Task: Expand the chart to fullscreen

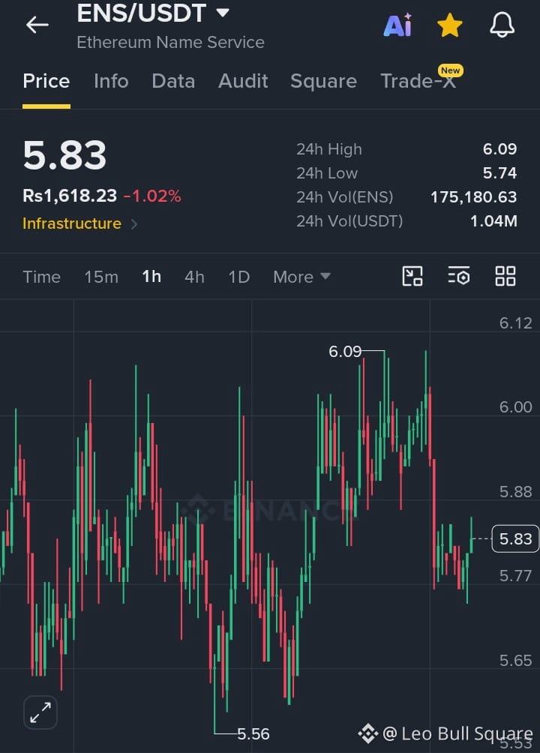Action: point(40,712)
